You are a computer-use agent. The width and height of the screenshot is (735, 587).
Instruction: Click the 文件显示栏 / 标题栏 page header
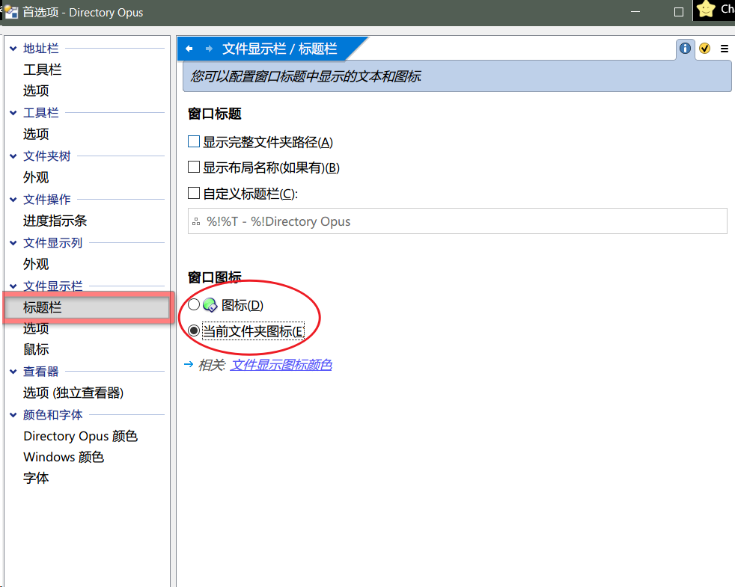[x=279, y=49]
